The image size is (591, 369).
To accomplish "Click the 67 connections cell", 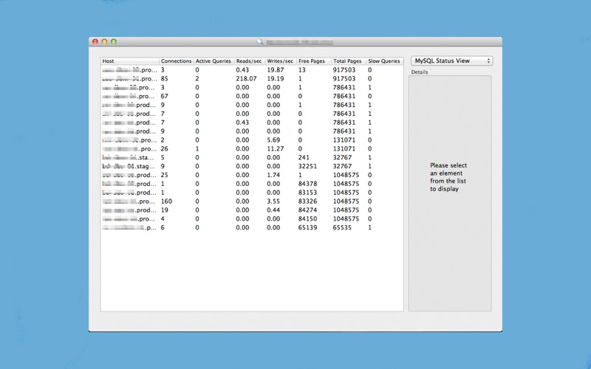I will (164, 97).
